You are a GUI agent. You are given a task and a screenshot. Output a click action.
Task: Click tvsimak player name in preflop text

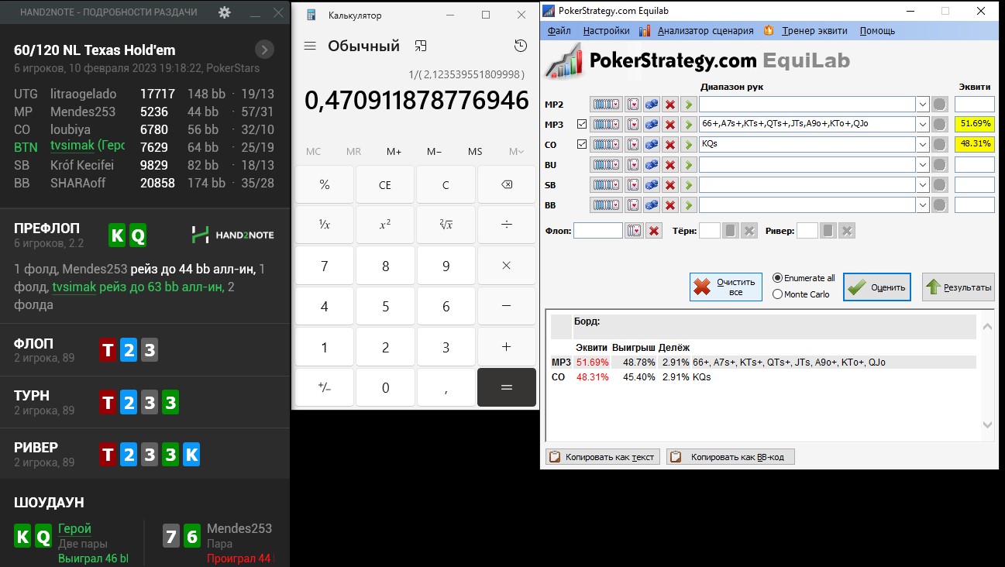pos(74,287)
